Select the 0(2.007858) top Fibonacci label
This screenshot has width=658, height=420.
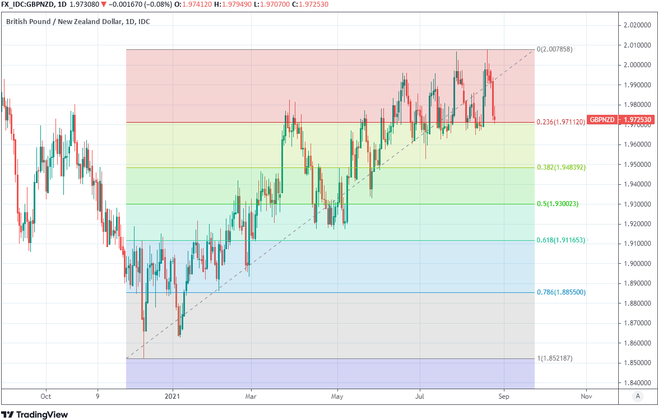pyautogui.click(x=554, y=50)
